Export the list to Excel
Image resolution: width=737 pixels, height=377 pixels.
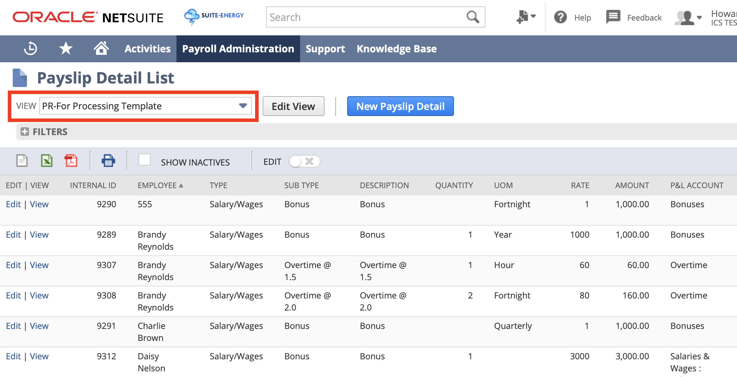tap(46, 161)
